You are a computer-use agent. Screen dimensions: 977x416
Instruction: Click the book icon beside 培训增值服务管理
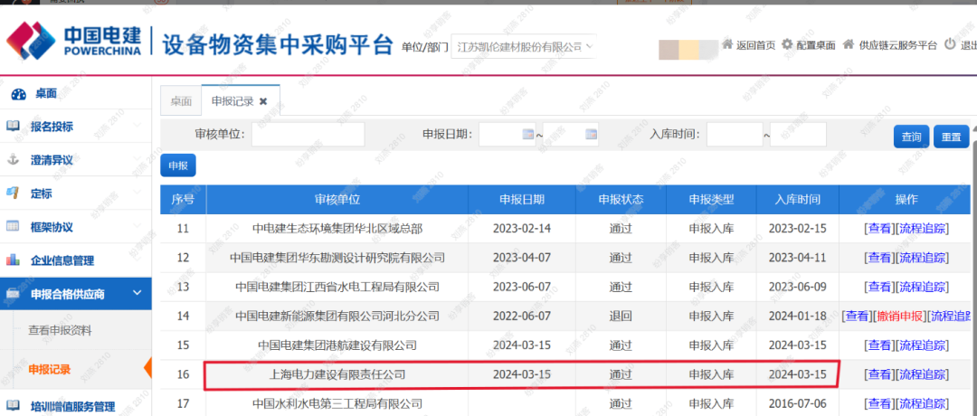point(13,406)
